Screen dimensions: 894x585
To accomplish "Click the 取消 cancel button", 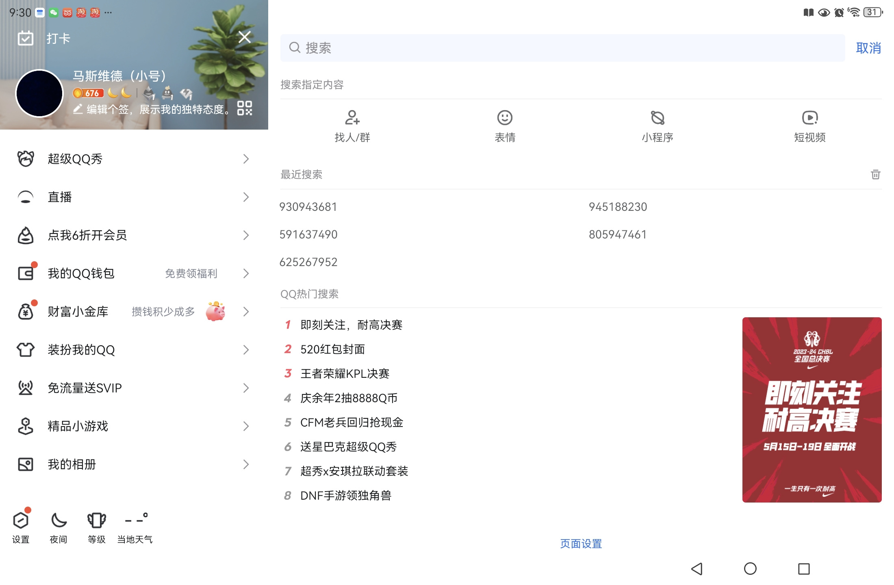I will pyautogui.click(x=868, y=48).
